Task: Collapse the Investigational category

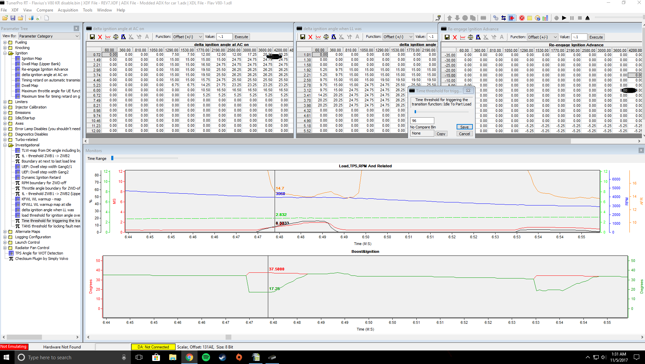Action: 5,145
